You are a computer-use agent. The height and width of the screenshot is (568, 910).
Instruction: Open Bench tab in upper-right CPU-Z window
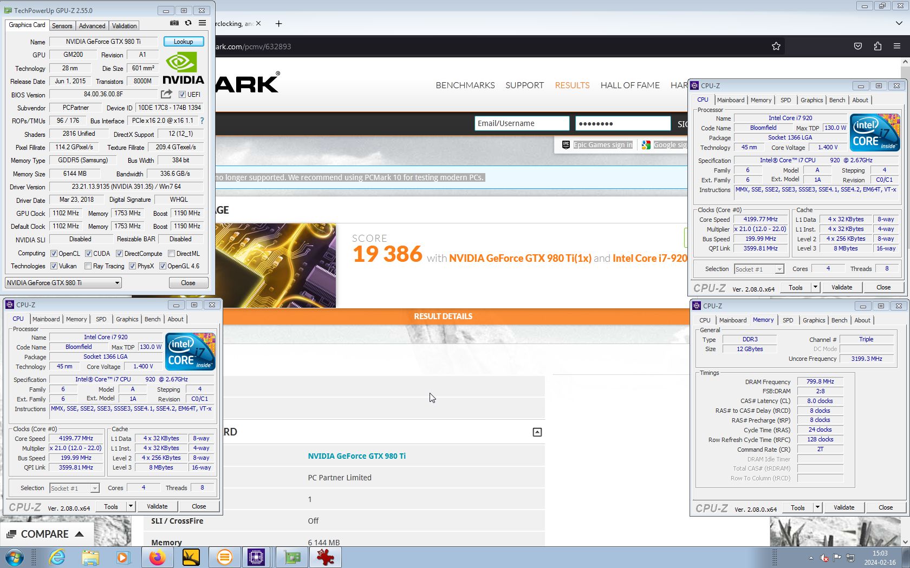coord(837,100)
